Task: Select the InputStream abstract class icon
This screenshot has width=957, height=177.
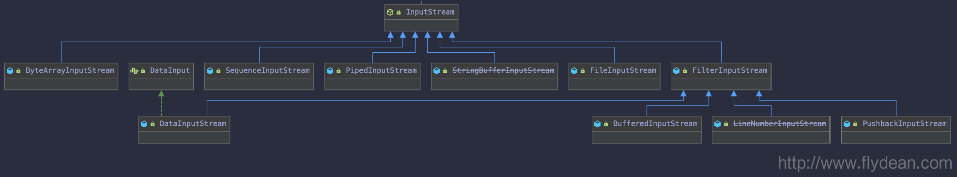Action: (390, 12)
